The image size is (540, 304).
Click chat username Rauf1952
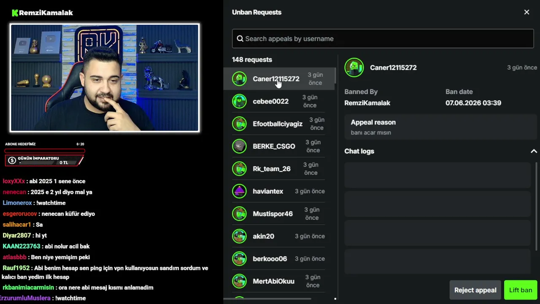pos(16,268)
